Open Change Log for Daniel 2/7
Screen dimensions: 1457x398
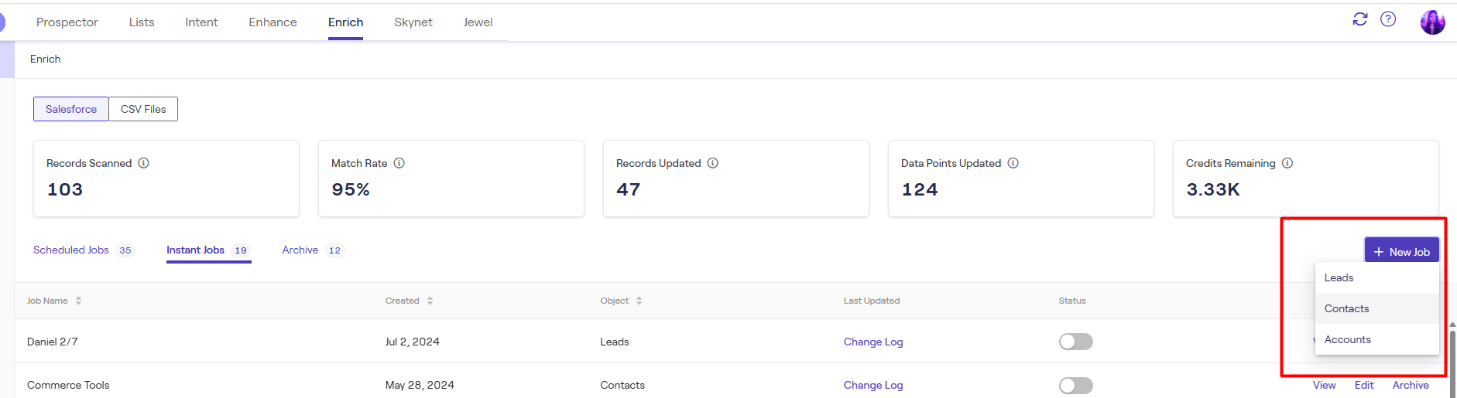[x=872, y=342]
